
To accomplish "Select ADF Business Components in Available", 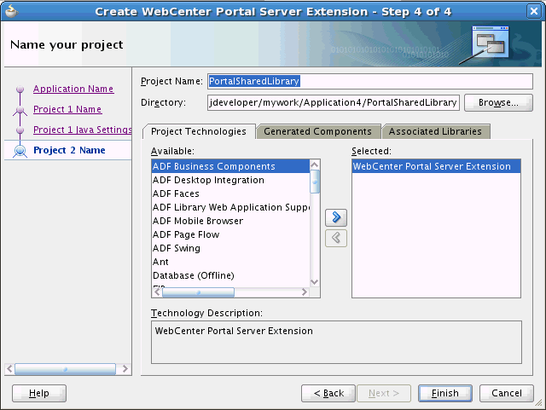I will (x=230, y=166).
